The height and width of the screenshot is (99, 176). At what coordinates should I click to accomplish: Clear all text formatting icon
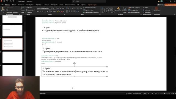pos(63,9)
